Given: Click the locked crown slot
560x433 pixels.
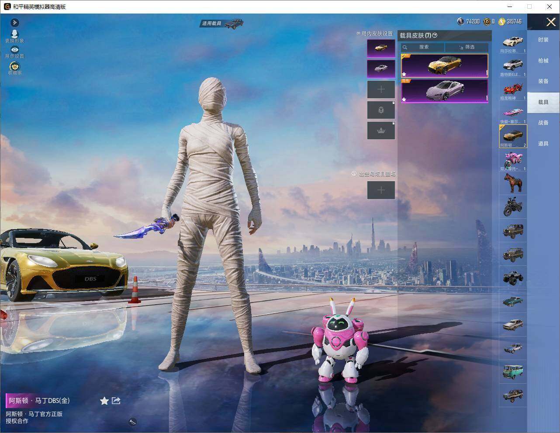Looking at the screenshot, I should (381, 131).
